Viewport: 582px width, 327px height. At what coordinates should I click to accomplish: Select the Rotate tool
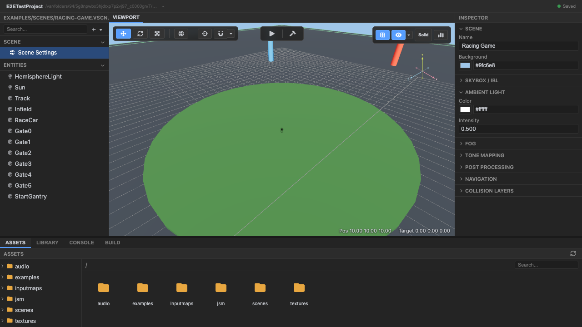pos(140,34)
